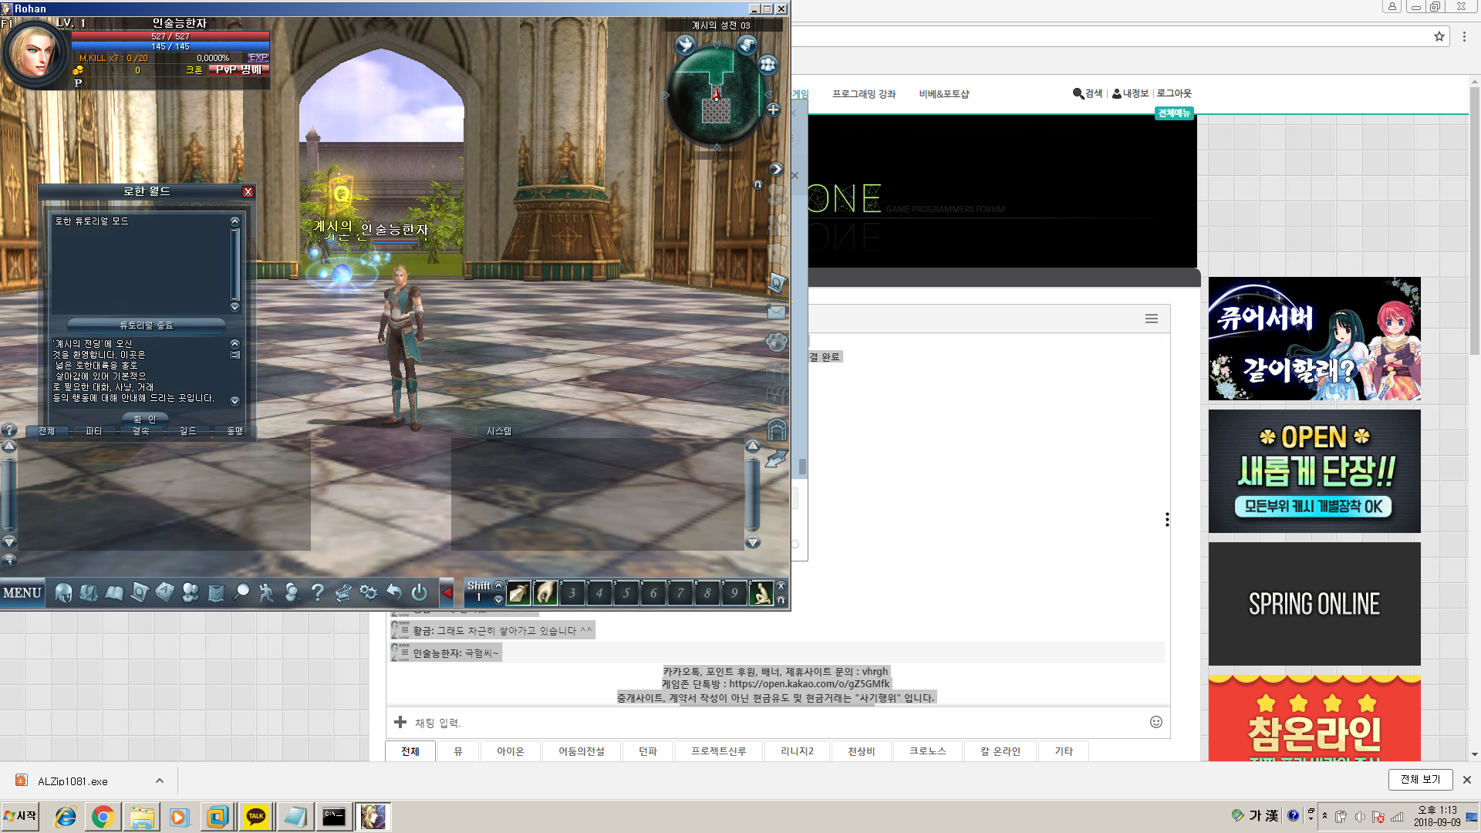Zoom in minimap with plus button
Viewport: 1481px width, 833px height.
[x=773, y=110]
